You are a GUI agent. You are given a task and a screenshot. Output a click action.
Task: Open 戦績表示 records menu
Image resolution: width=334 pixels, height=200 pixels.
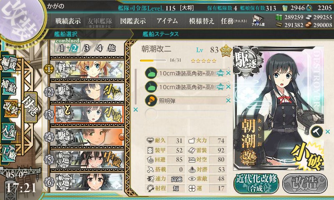click(x=68, y=21)
